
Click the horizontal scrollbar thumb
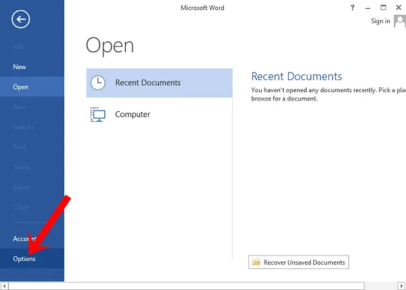[x=186, y=286]
